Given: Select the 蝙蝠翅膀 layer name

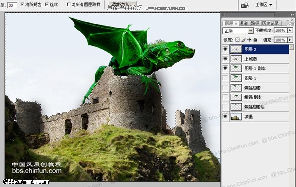Looking at the screenshot, I should tap(253, 88).
